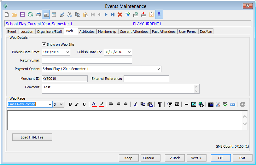Open the Current Attendees tab

134,32
